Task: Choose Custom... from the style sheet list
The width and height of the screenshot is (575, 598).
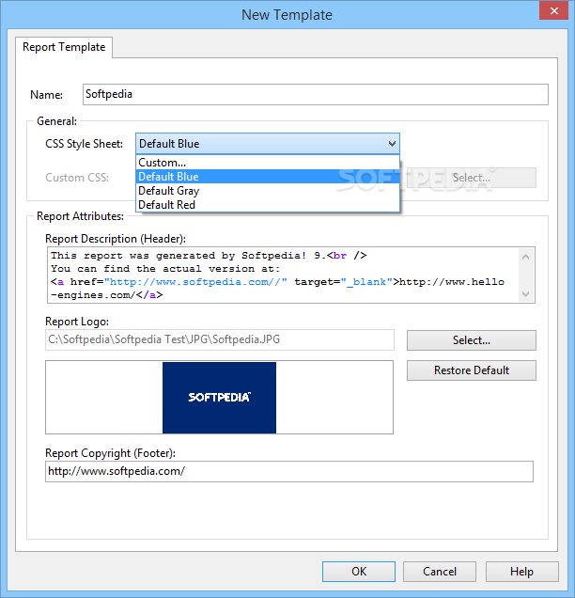Action: point(268,163)
